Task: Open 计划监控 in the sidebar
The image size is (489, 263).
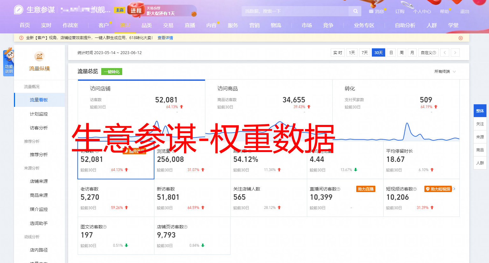Action: (39, 114)
